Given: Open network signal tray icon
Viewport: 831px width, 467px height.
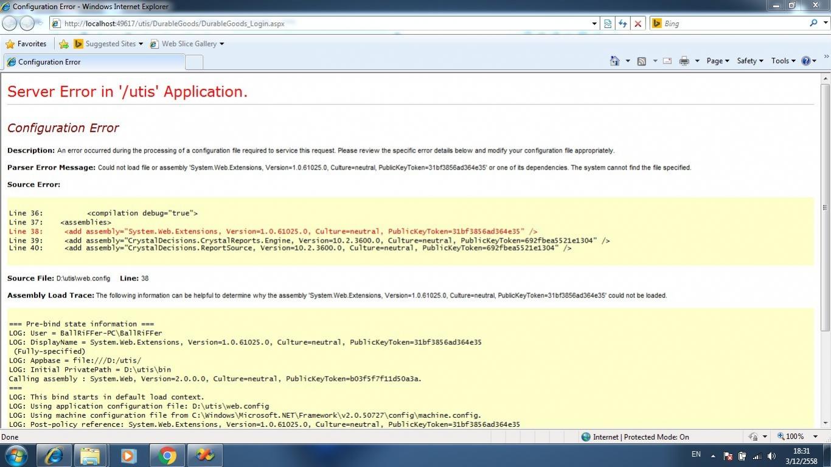Looking at the screenshot, I should tap(757, 455).
